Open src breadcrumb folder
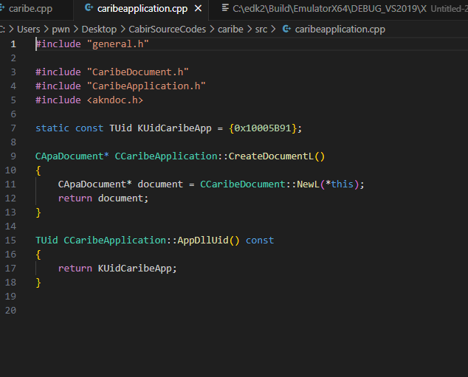 (261, 30)
